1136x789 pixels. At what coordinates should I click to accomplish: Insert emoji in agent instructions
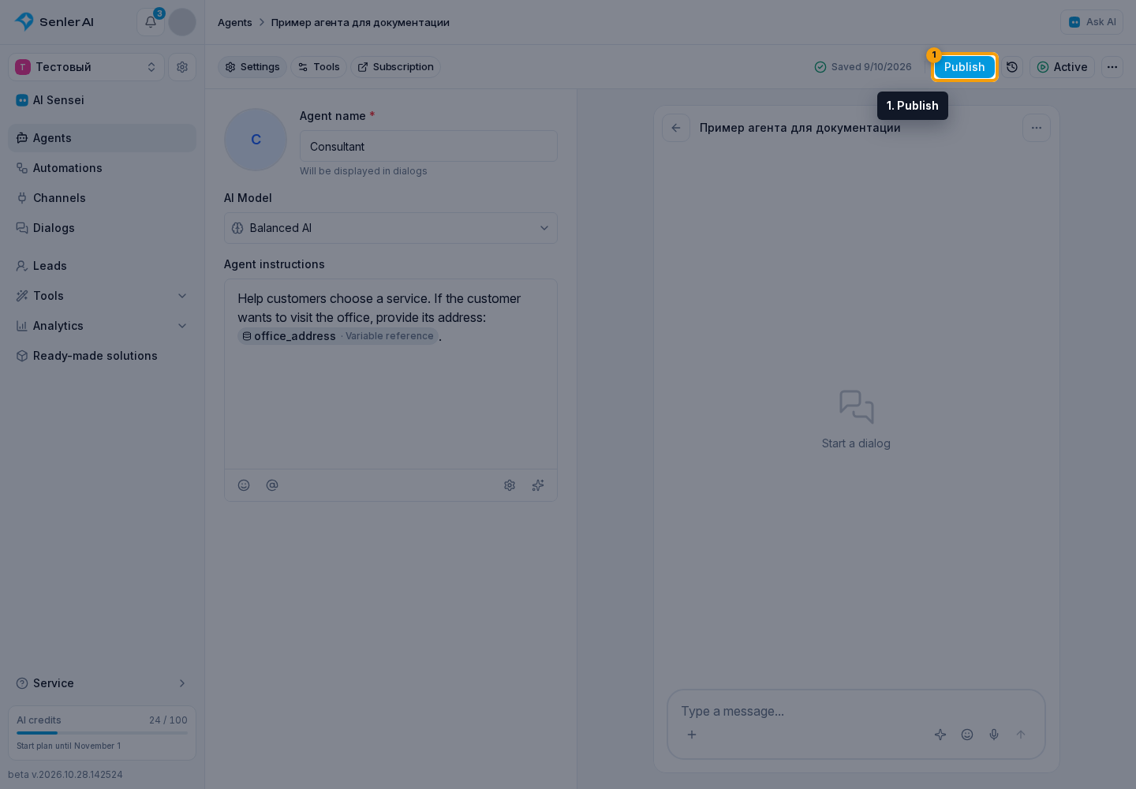[244, 485]
